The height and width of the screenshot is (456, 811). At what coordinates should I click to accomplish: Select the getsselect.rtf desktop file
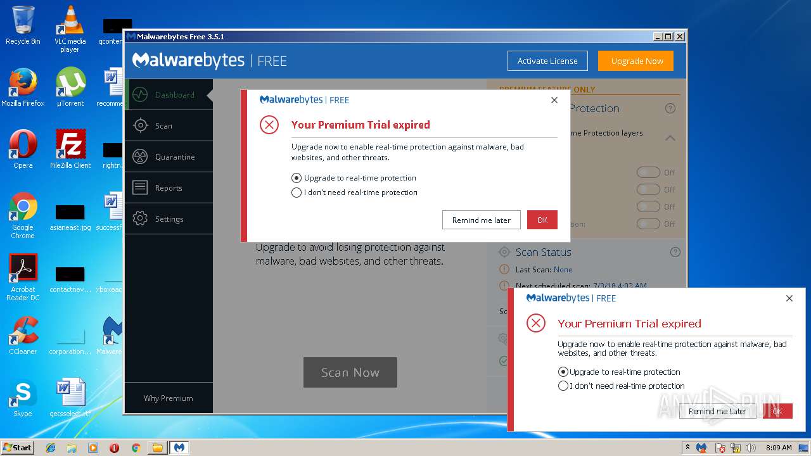coord(70,398)
